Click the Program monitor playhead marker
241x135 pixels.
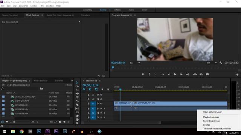tap(113, 67)
